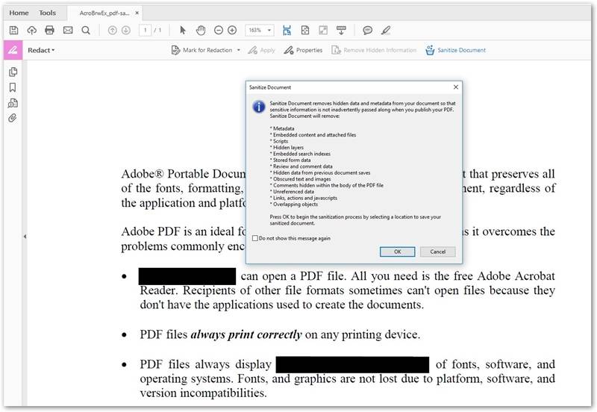The image size is (597, 412).
Task: Open the Attachments paperclip panel
Action: click(x=13, y=119)
